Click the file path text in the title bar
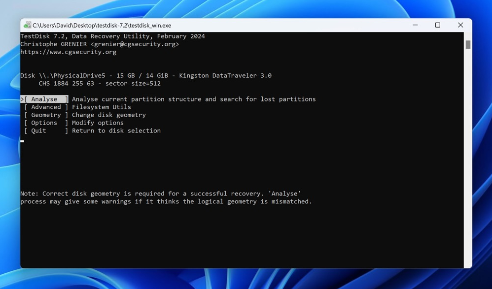Image resolution: width=492 pixels, height=289 pixels. tap(102, 25)
